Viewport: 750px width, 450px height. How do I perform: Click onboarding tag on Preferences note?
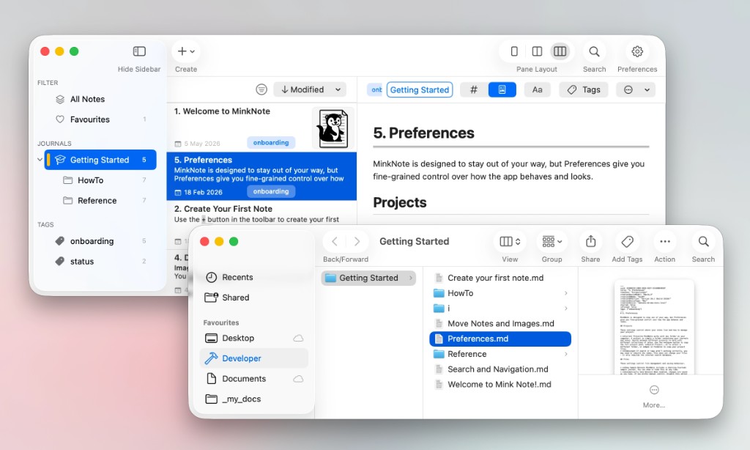pos(271,191)
